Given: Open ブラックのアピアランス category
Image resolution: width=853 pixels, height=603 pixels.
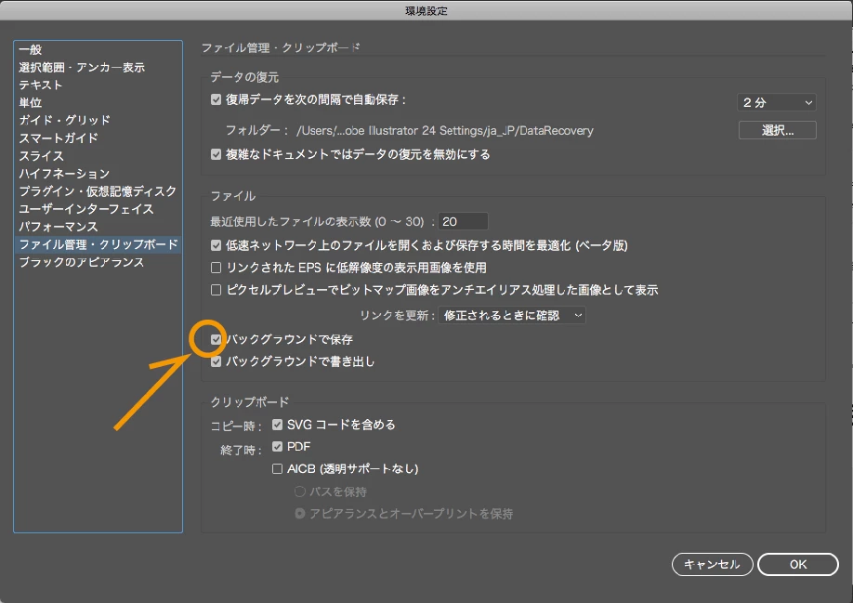Looking at the screenshot, I should pos(82,262).
